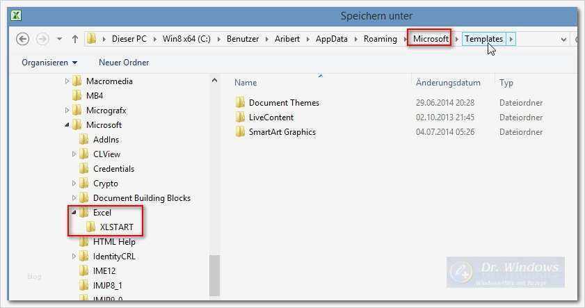Select IME12 folder in tree
The width and height of the screenshot is (585, 308).
[x=104, y=271]
